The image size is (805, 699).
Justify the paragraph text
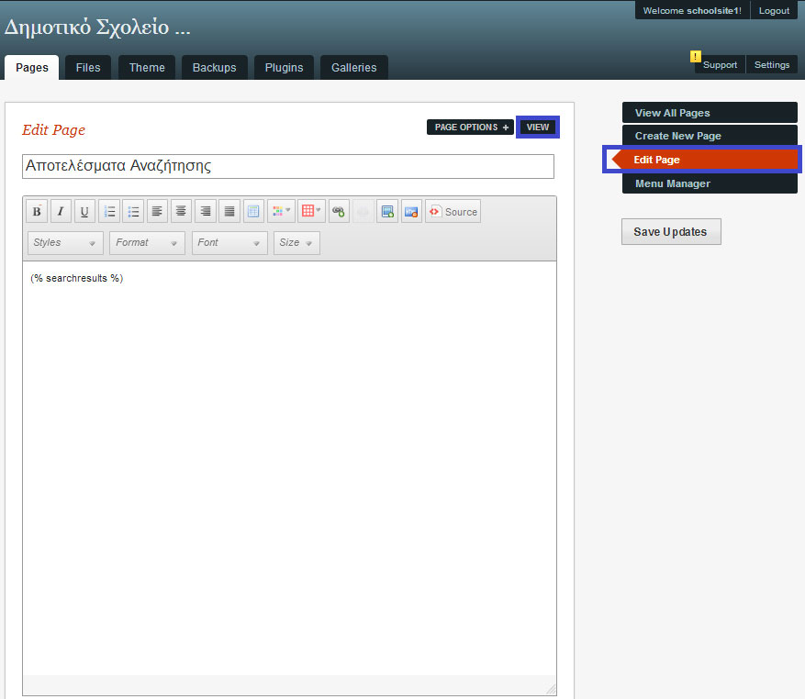click(x=229, y=212)
